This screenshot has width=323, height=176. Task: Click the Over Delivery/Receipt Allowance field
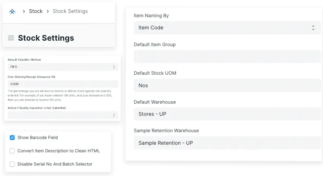(x=63, y=84)
